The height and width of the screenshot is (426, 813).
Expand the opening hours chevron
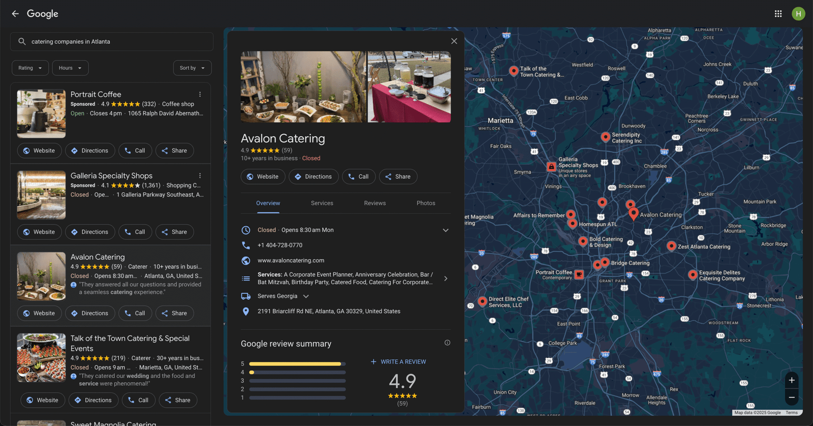446,230
